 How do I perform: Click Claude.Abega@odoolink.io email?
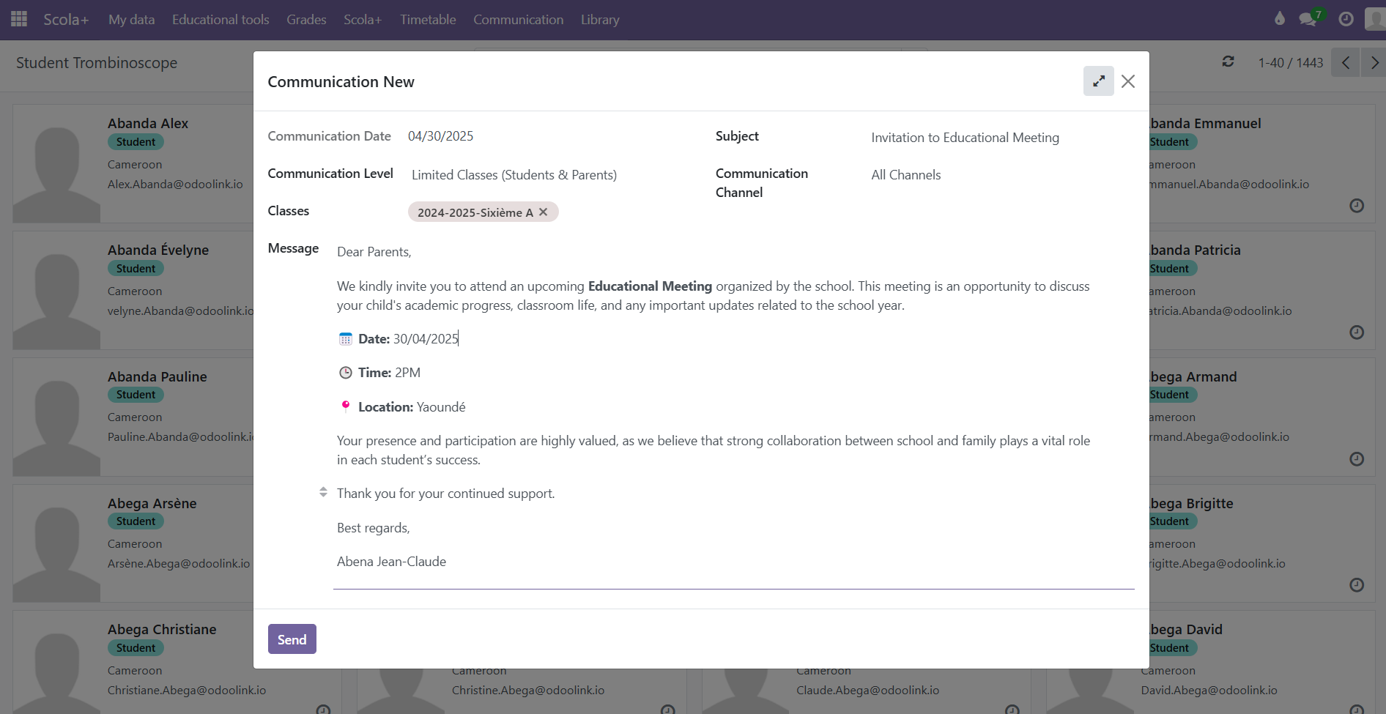868,691
